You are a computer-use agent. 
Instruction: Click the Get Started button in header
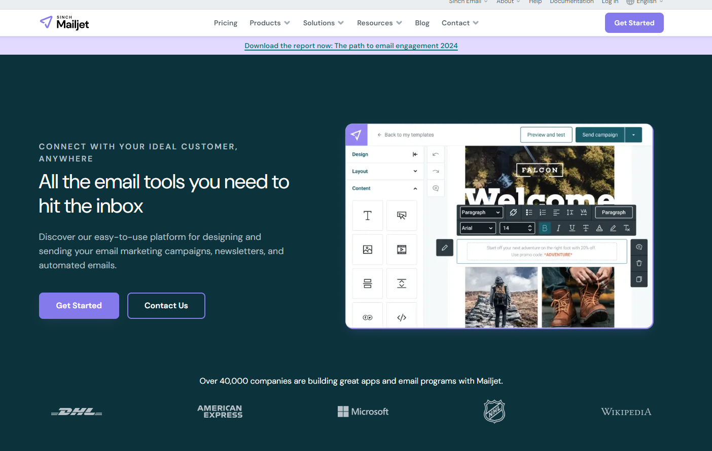(x=634, y=23)
